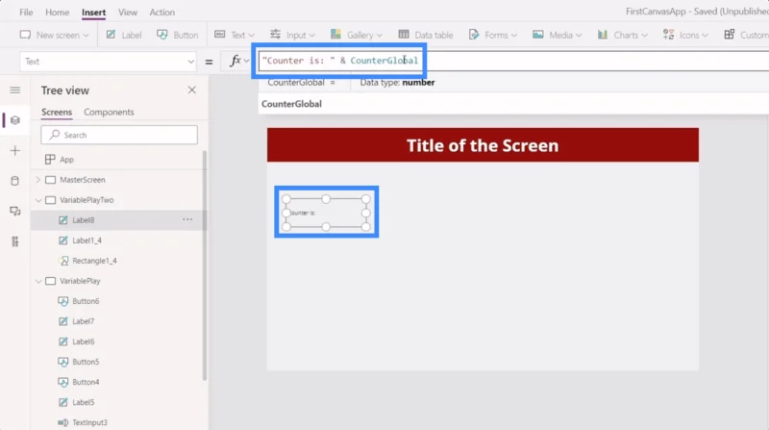Insert a Label control
Viewport: 769px width, 430px height.
tap(124, 35)
